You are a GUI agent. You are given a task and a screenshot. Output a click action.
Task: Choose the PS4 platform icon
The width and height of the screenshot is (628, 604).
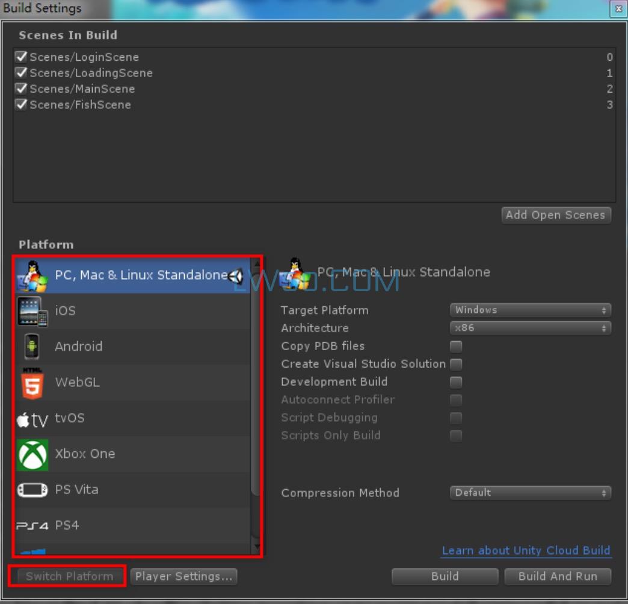tap(32, 526)
